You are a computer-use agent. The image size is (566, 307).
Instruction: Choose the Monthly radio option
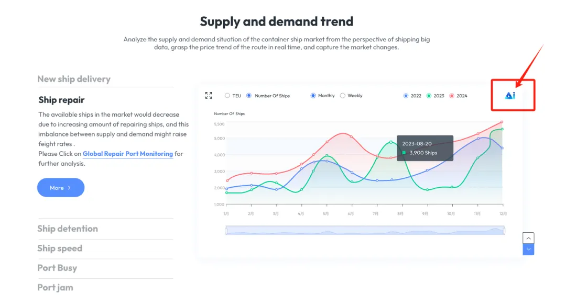pyautogui.click(x=323, y=96)
